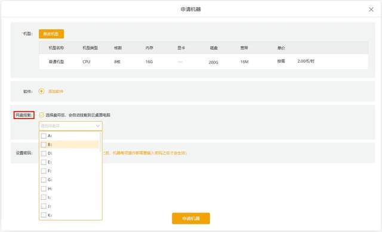Viewport: 382px width, 232px height.
Task: Check highlighted drive letter B: option
Action: (x=44, y=144)
